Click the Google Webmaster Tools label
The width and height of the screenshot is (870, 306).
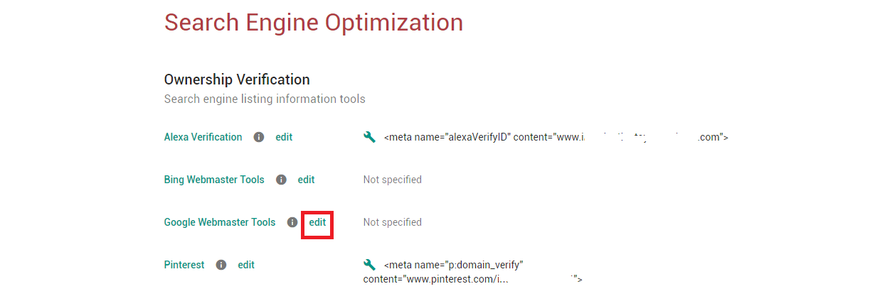click(219, 222)
